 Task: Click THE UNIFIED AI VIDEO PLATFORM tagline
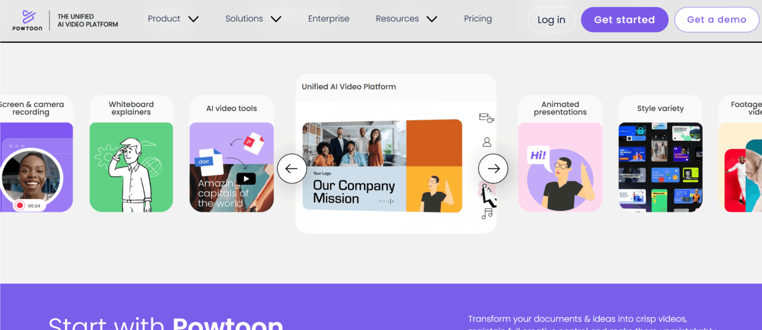coord(88,20)
